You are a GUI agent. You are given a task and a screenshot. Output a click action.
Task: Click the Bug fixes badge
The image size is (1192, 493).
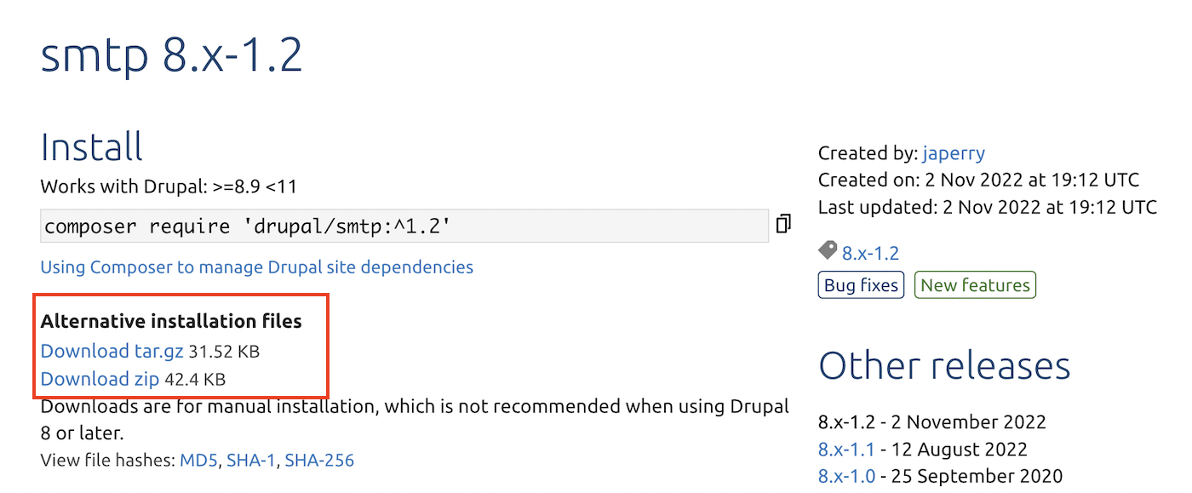(861, 284)
